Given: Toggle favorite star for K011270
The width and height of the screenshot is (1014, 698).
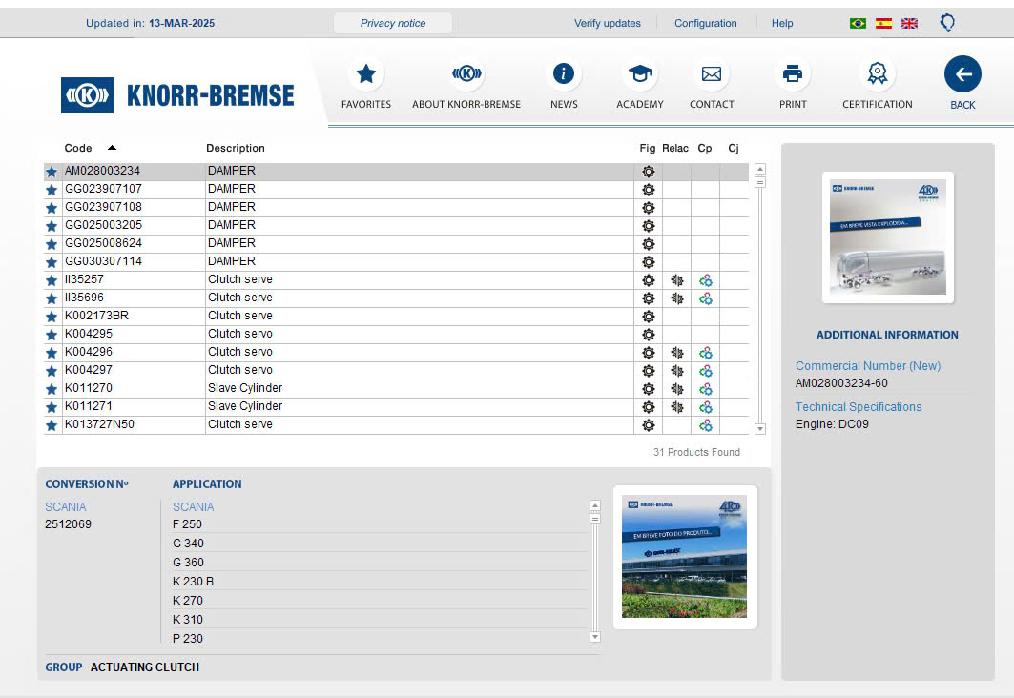Looking at the screenshot, I should point(52,388).
